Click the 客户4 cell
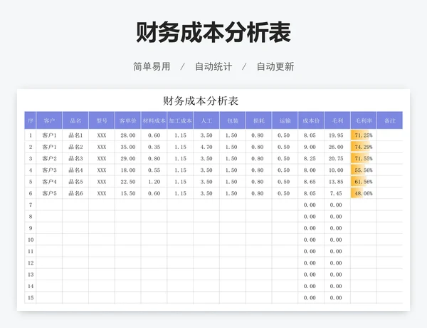 (x=49, y=181)
